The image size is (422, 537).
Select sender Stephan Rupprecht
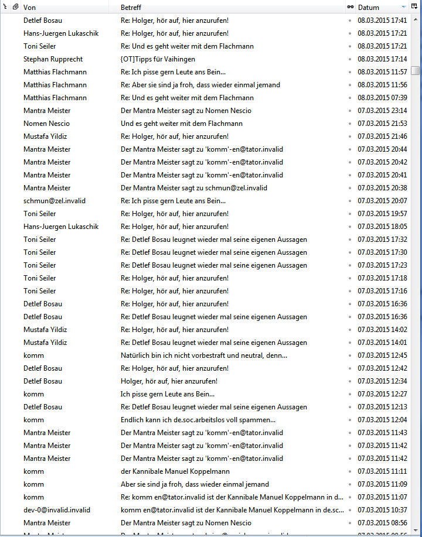53,59
